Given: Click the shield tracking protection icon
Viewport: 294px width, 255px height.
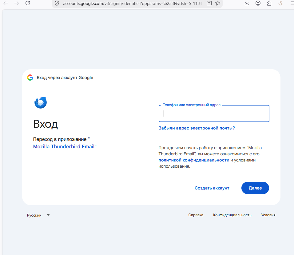Looking at the screenshot, I should click(x=57, y=3).
